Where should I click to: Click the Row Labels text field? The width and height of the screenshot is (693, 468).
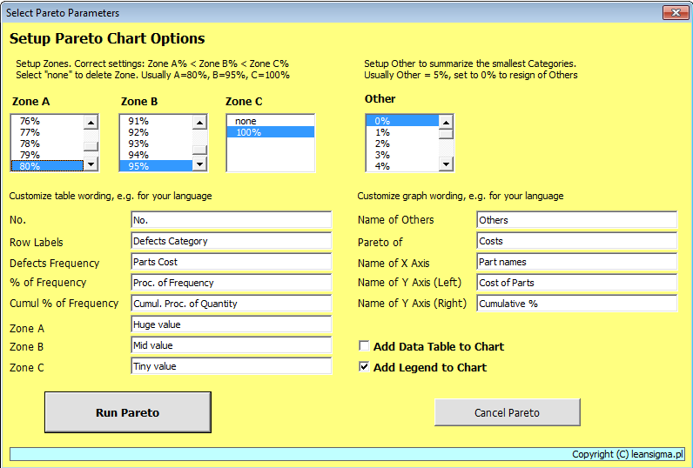[231, 241]
